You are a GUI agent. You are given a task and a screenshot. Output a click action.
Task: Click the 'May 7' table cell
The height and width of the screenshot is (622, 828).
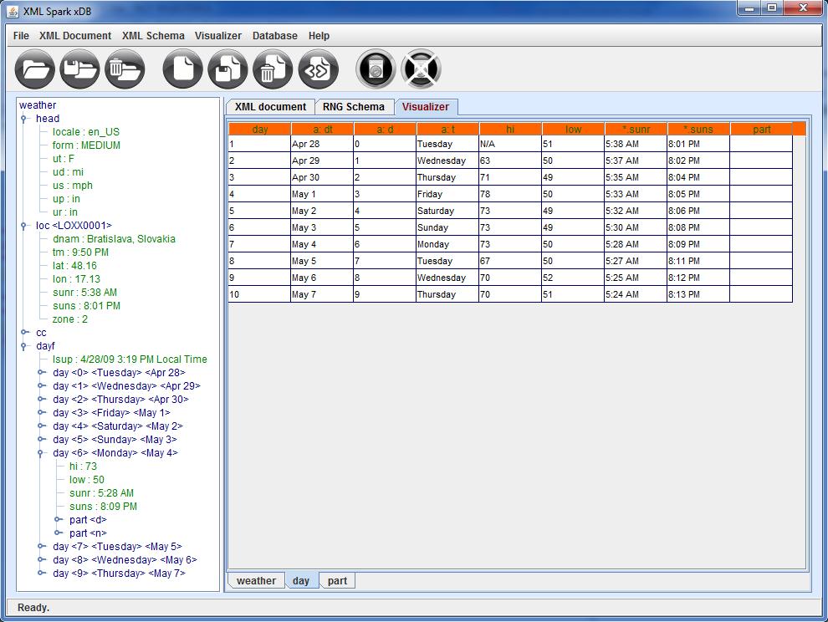point(322,294)
